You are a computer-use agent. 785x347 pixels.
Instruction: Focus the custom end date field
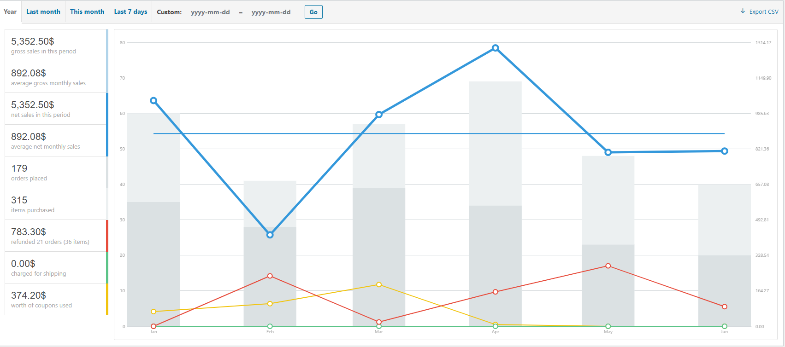(271, 12)
